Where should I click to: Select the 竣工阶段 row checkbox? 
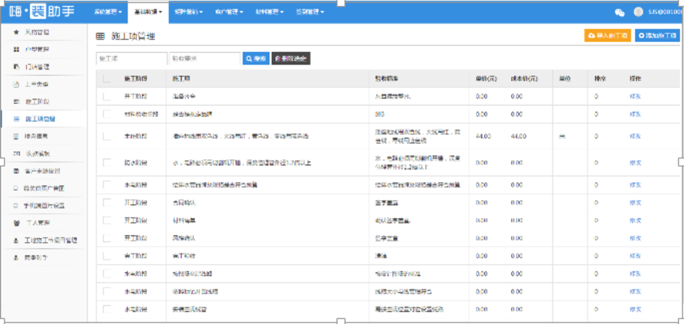coord(107,256)
